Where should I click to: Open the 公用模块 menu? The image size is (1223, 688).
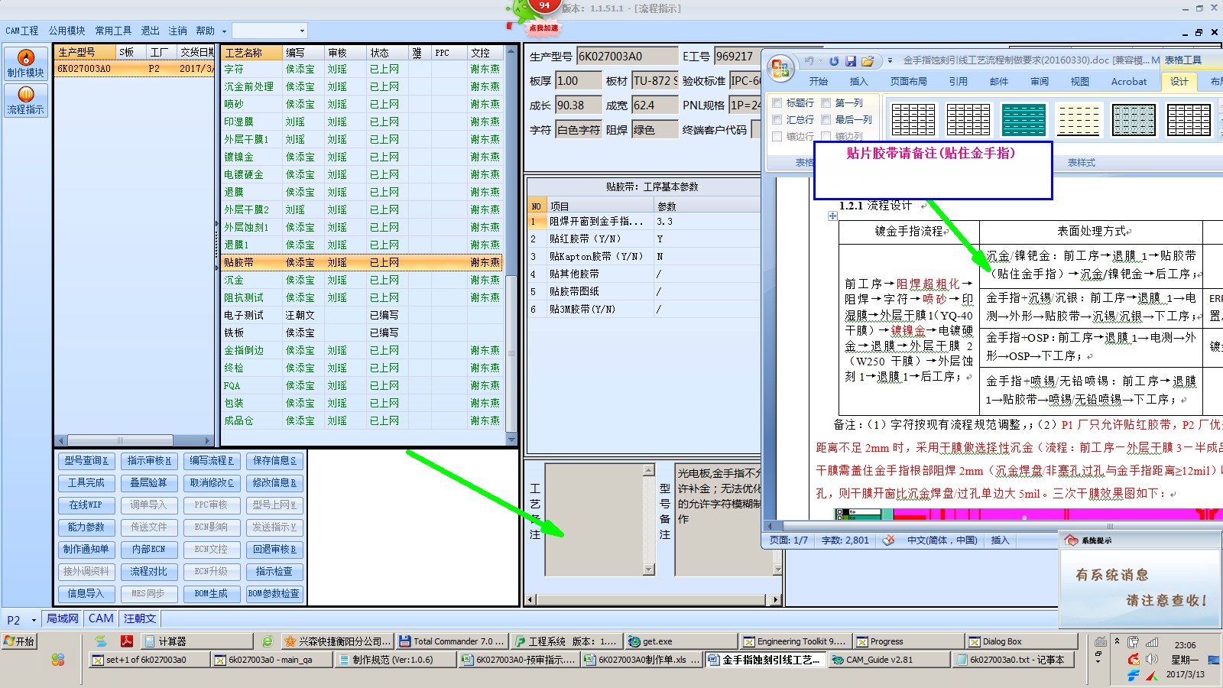pos(67,31)
